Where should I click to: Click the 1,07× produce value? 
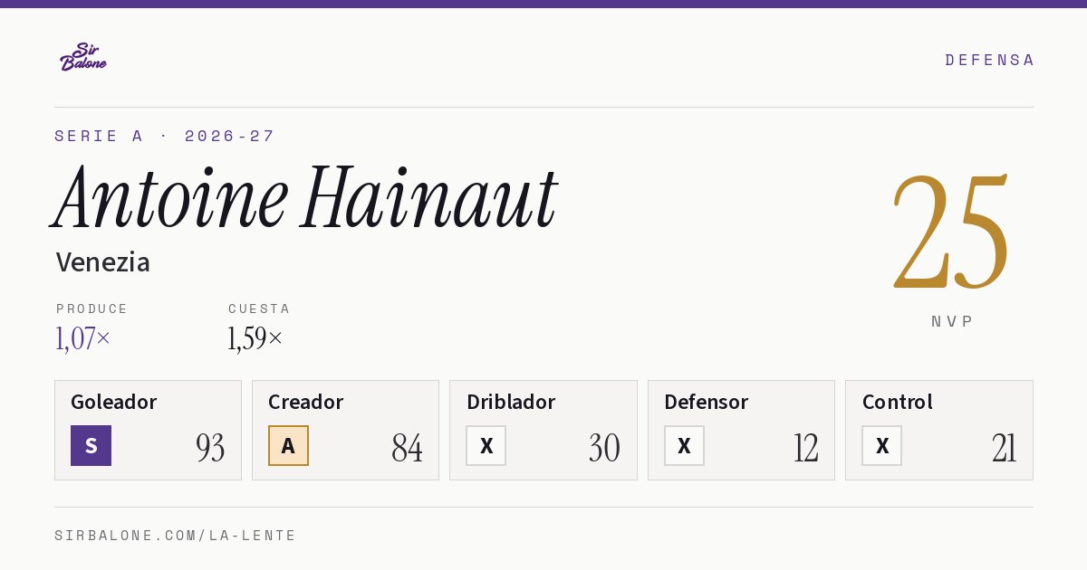click(82, 338)
